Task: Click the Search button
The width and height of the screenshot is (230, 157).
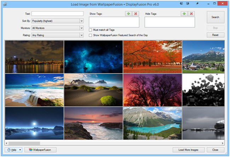Action: (x=215, y=17)
